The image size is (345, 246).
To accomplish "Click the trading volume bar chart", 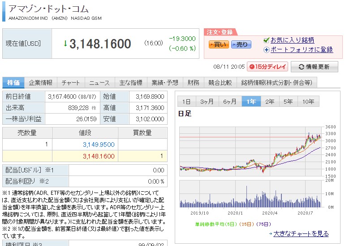I will click(x=251, y=194).
